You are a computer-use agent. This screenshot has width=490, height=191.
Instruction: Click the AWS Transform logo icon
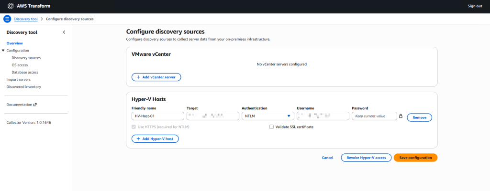11,6
